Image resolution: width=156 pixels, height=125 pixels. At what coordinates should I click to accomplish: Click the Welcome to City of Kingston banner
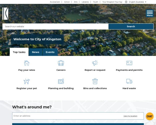(x=37, y=39)
